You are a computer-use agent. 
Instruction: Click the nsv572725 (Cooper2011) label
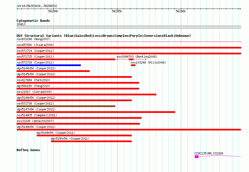[x=35, y=57]
